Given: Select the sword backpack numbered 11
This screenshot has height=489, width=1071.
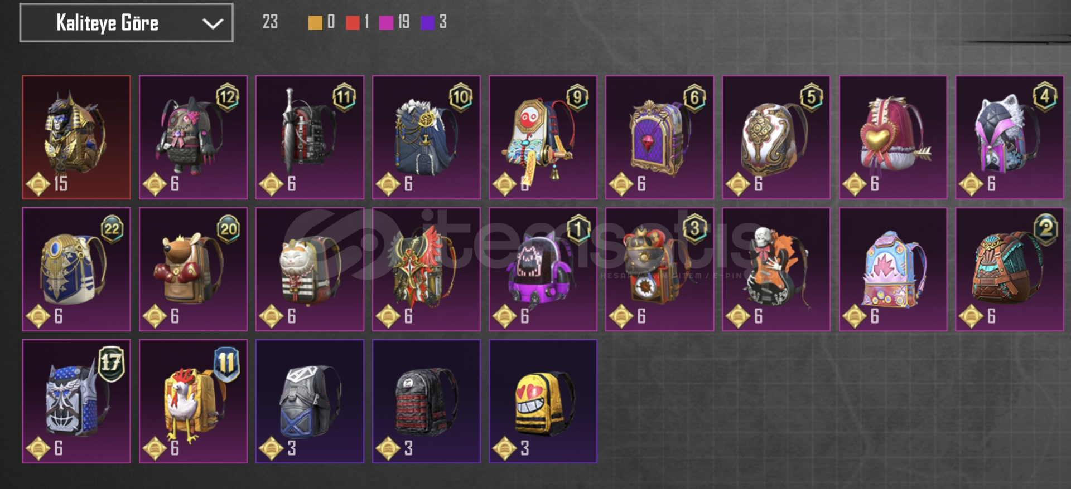Looking at the screenshot, I should [310, 137].
